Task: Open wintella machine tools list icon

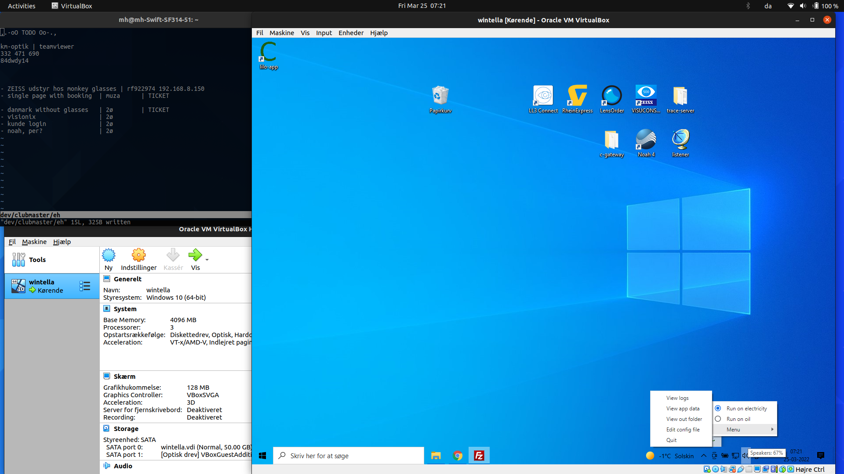Action: pos(85,286)
